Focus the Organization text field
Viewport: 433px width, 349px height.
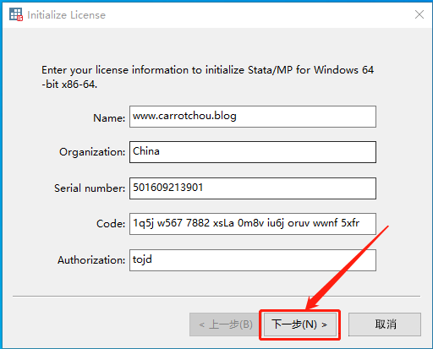click(x=253, y=152)
